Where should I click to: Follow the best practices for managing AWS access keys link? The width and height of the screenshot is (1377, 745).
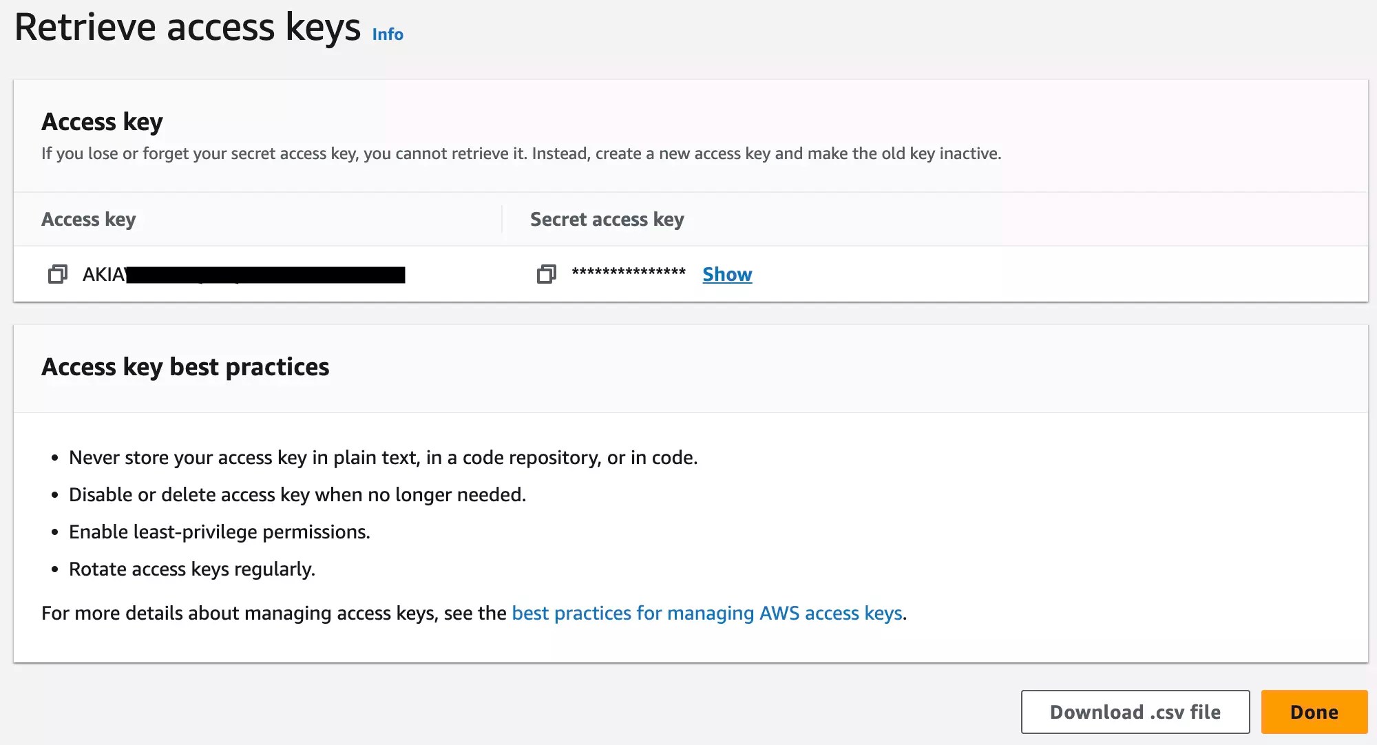[x=708, y=613]
